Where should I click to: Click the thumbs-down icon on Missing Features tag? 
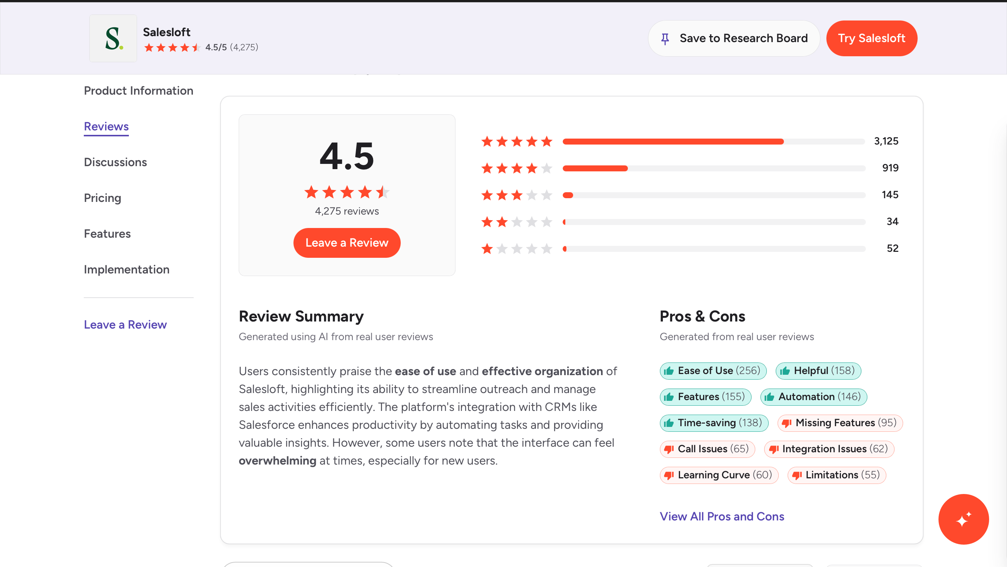pyautogui.click(x=787, y=423)
